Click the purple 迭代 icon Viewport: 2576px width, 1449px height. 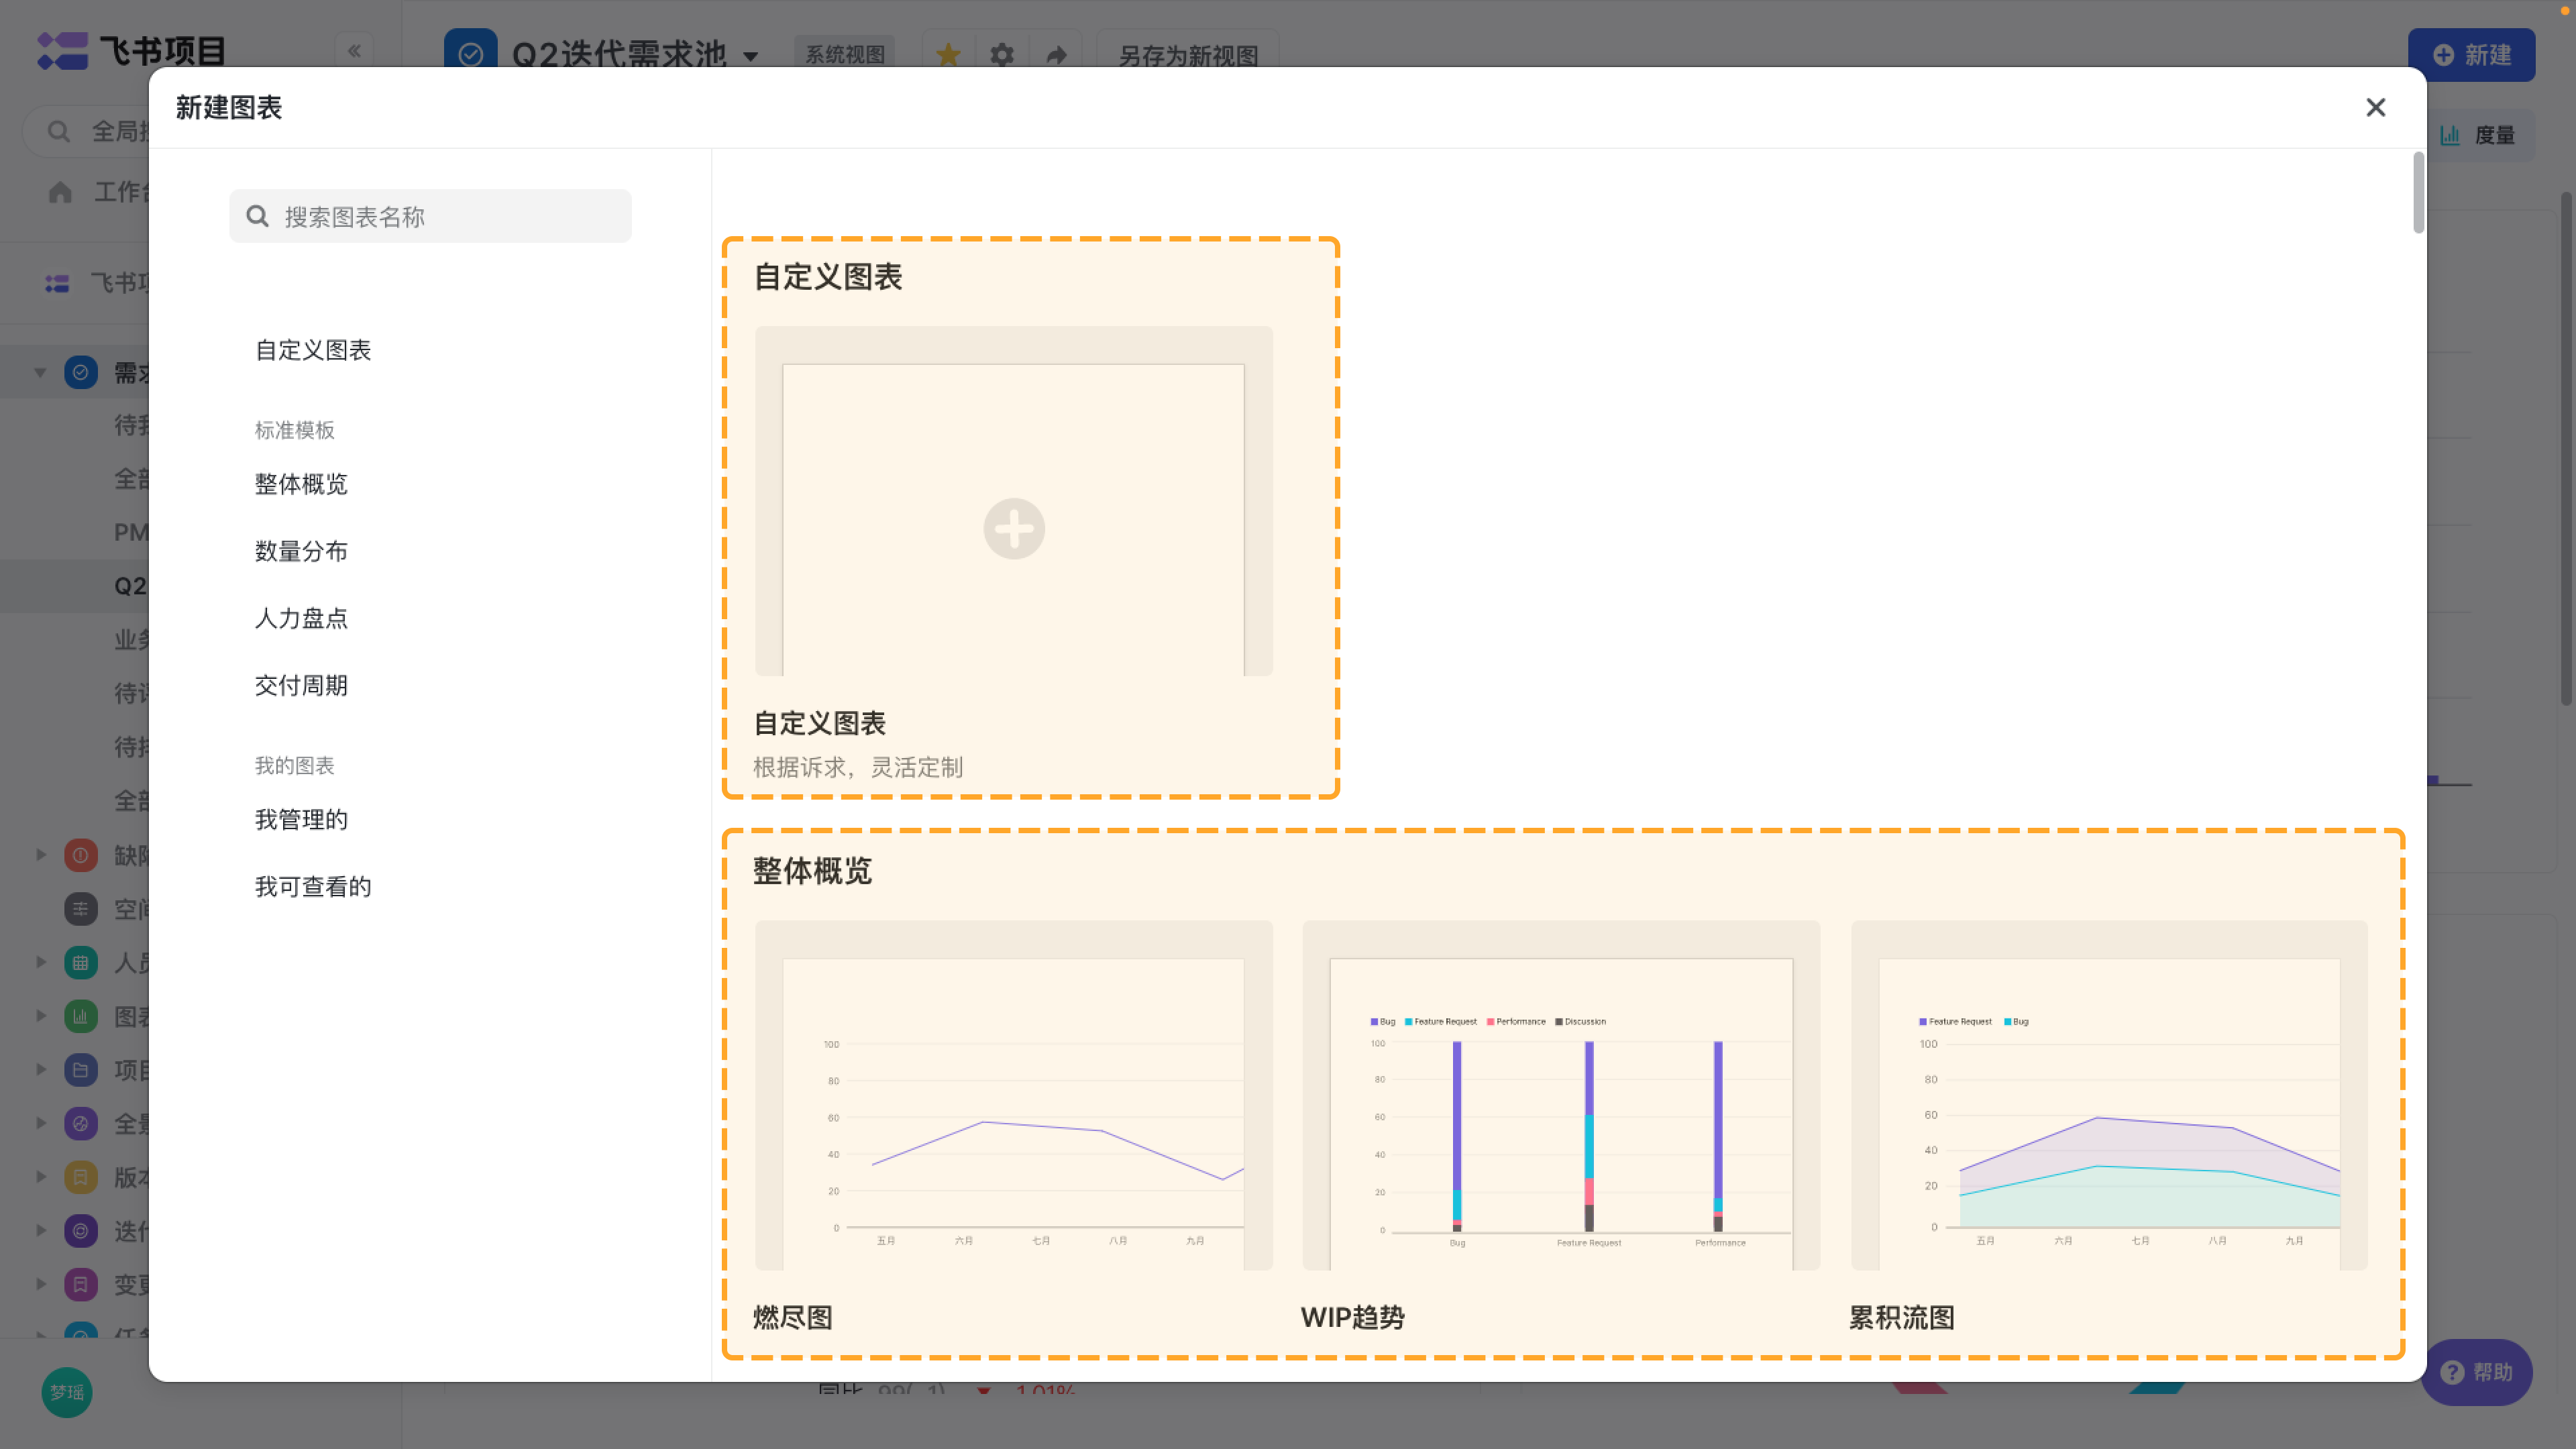pos(81,1230)
